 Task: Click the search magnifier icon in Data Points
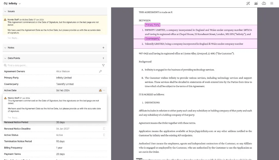pyautogui.click(x=5, y=65)
